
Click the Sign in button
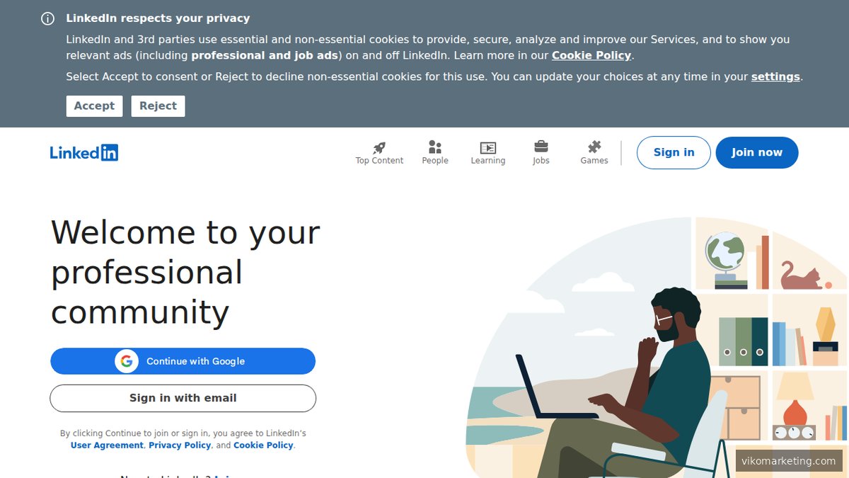click(x=673, y=152)
